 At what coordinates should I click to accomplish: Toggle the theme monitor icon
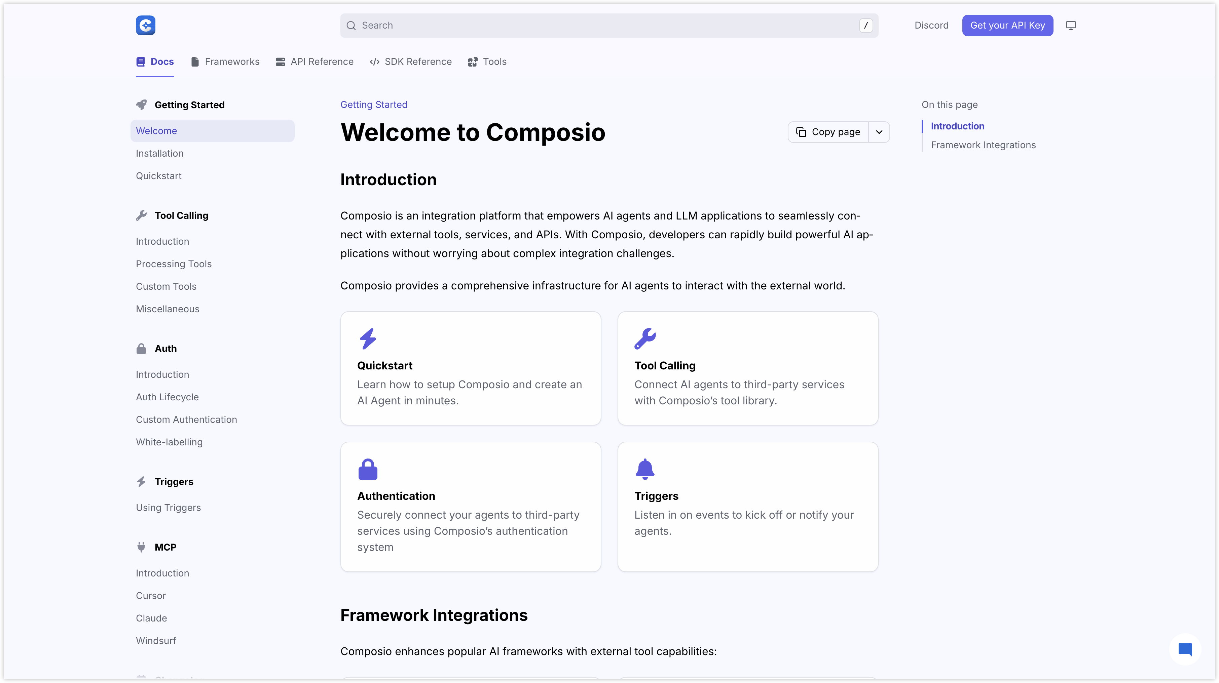coord(1071,26)
